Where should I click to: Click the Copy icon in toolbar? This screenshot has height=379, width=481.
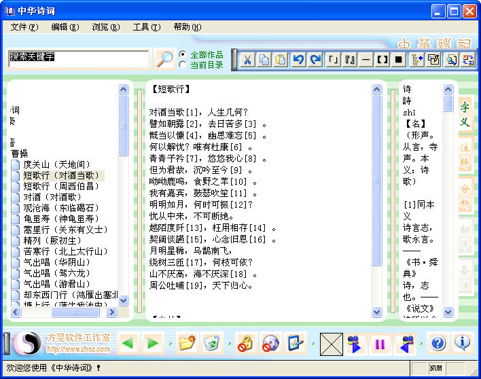[264, 60]
